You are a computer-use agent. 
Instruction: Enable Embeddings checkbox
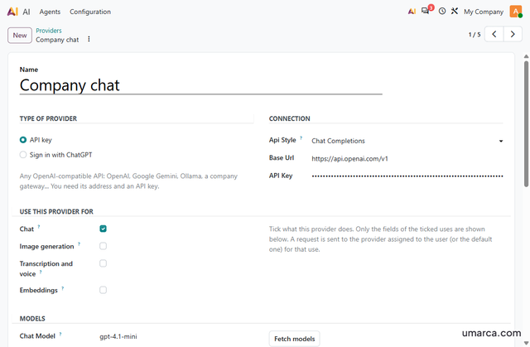point(103,290)
